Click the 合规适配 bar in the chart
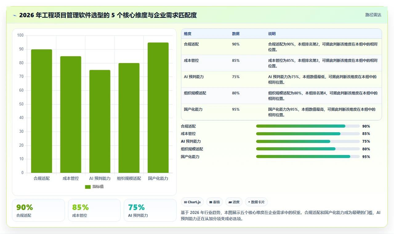 point(42,111)
